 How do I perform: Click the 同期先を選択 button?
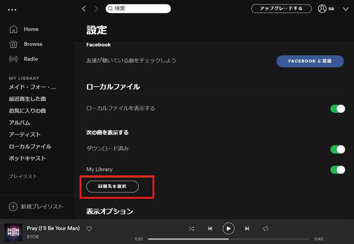coord(113,186)
